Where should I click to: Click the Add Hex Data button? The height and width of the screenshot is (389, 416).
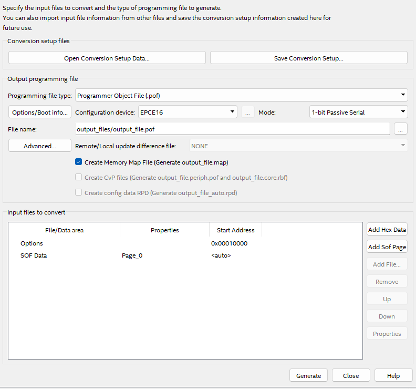click(387, 230)
